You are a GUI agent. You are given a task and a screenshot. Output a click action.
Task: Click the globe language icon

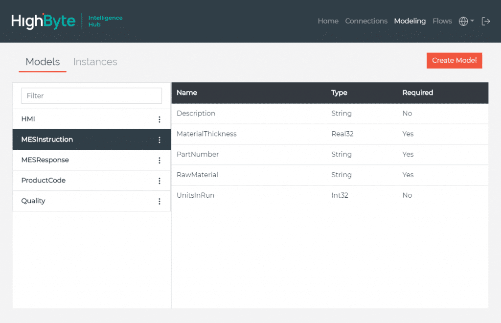pos(463,21)
